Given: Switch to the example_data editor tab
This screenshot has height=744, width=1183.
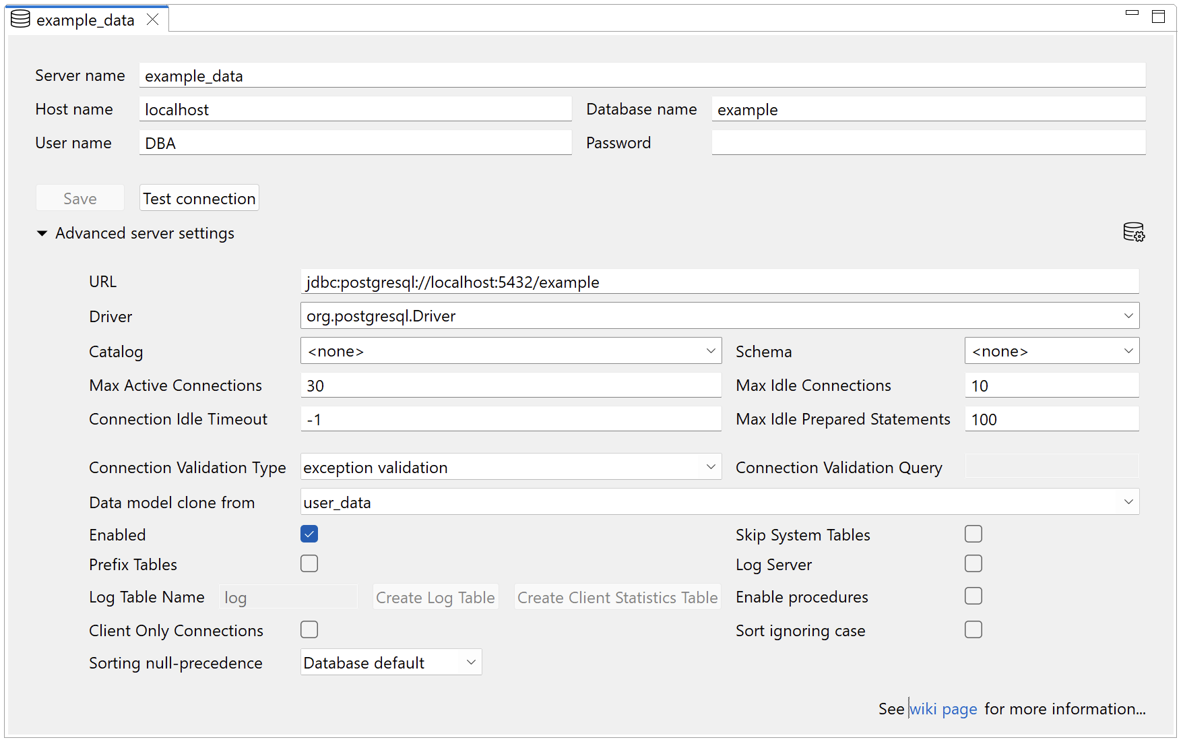Looking at the screenshot, I should click(85, 20).
